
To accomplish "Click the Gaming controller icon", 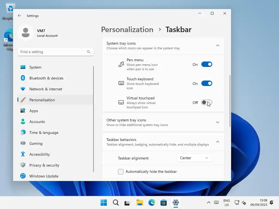I will (23, 143).
